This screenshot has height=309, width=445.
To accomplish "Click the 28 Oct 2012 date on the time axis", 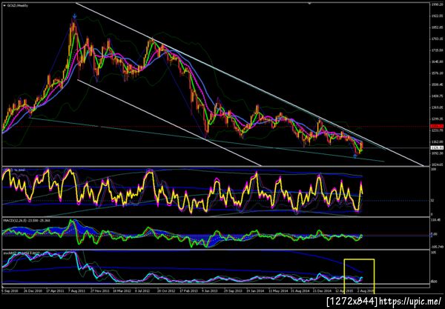I will [166, 290].
